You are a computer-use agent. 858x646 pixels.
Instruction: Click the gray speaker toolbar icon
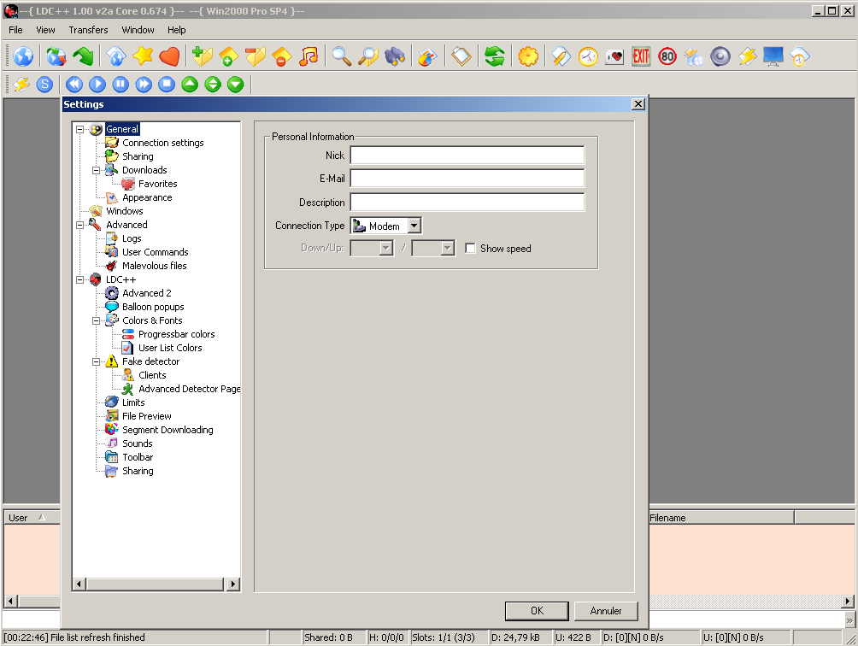click(x=720, y=56)
